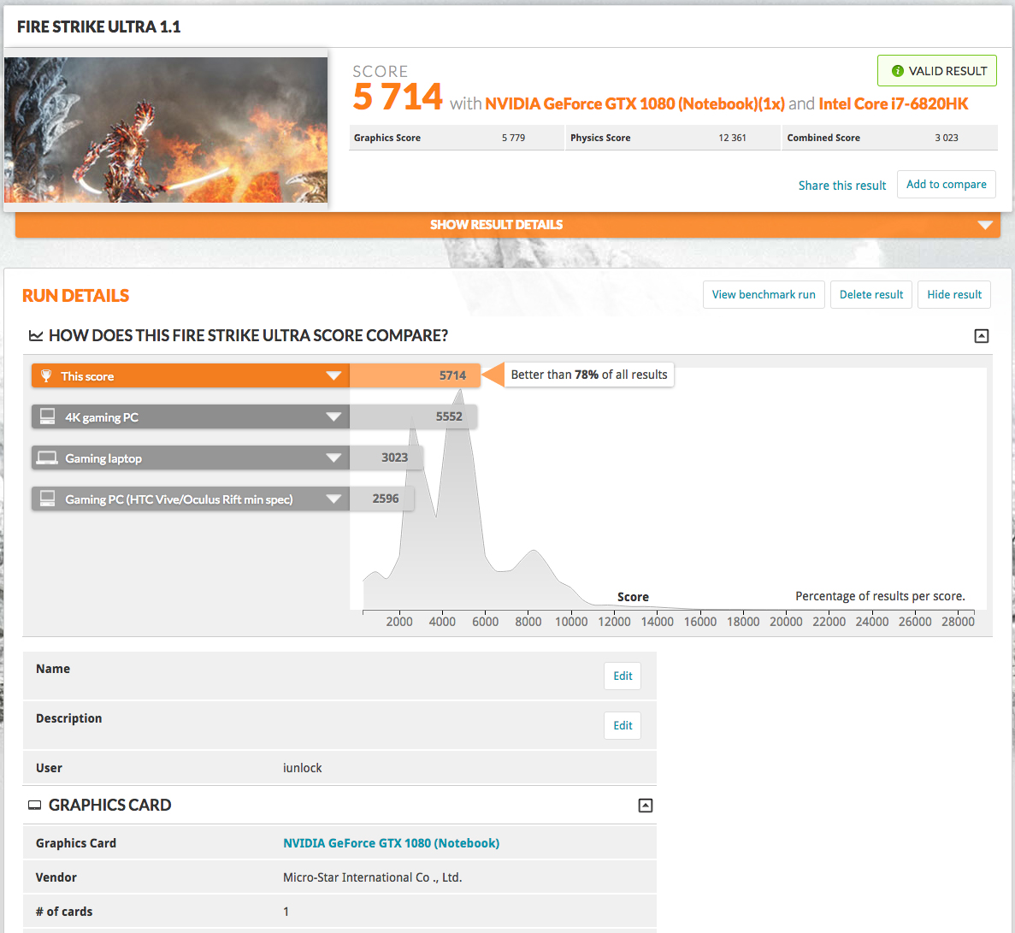Click the 10000 axis label on the chart

(x=571, y=622)
